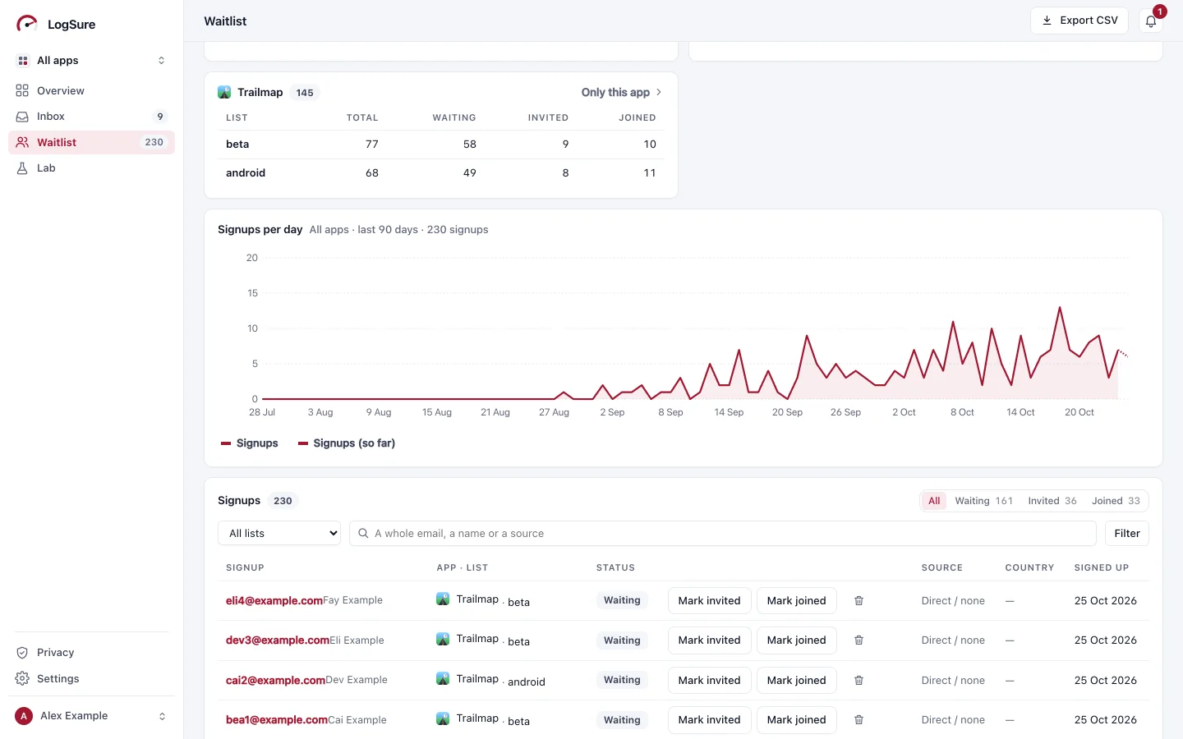1183x739 pixels.
Task: Mark dev3@example.com as joined
Action: coord(796,640)
